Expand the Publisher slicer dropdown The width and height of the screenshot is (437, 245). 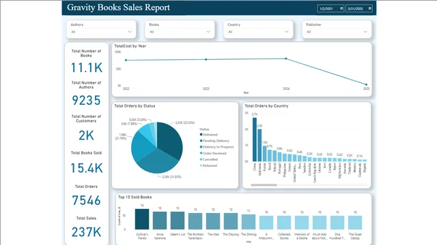tap(365, 32)
